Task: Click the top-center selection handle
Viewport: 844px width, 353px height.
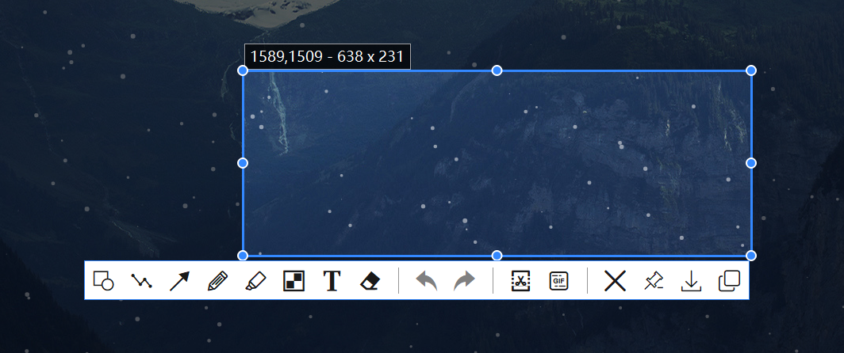Action: pyautogui.click(x=497, y=70)
